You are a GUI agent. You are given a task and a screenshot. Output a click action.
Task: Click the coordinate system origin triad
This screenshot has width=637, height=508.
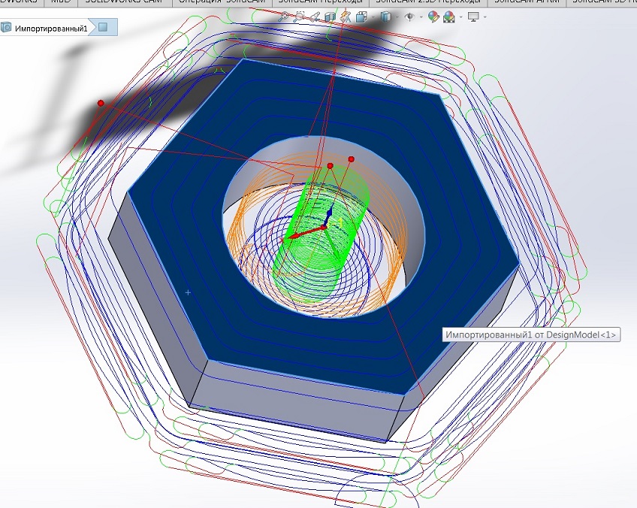point(324,228)
